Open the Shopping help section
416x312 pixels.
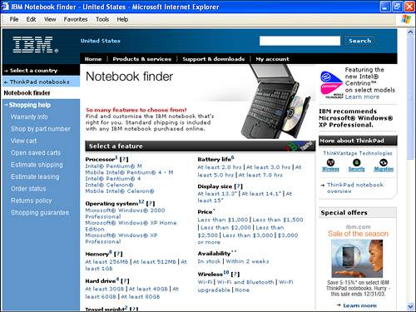30,105
